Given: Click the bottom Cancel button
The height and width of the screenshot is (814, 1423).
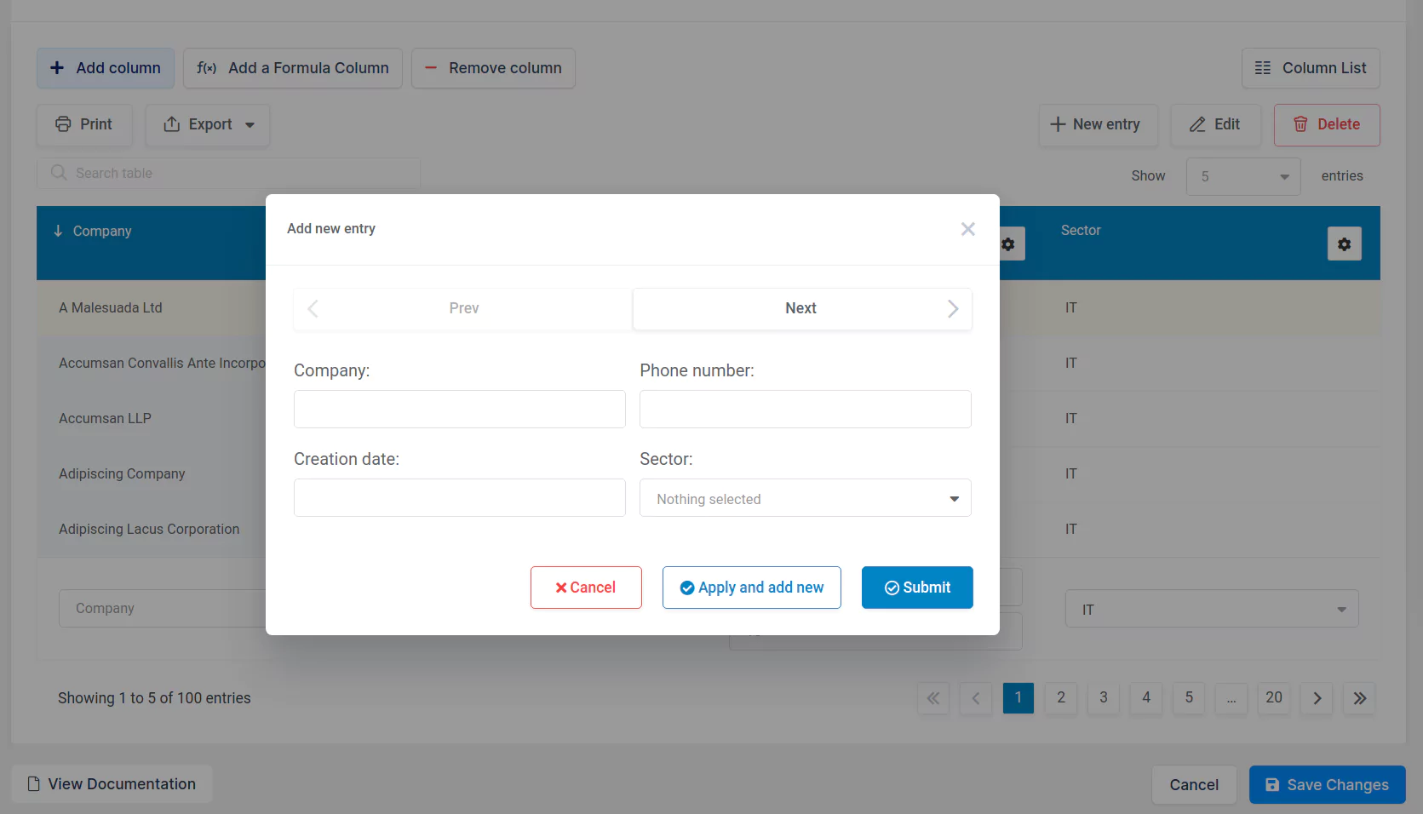Looking at the screenshot, I should [1194, 785].
